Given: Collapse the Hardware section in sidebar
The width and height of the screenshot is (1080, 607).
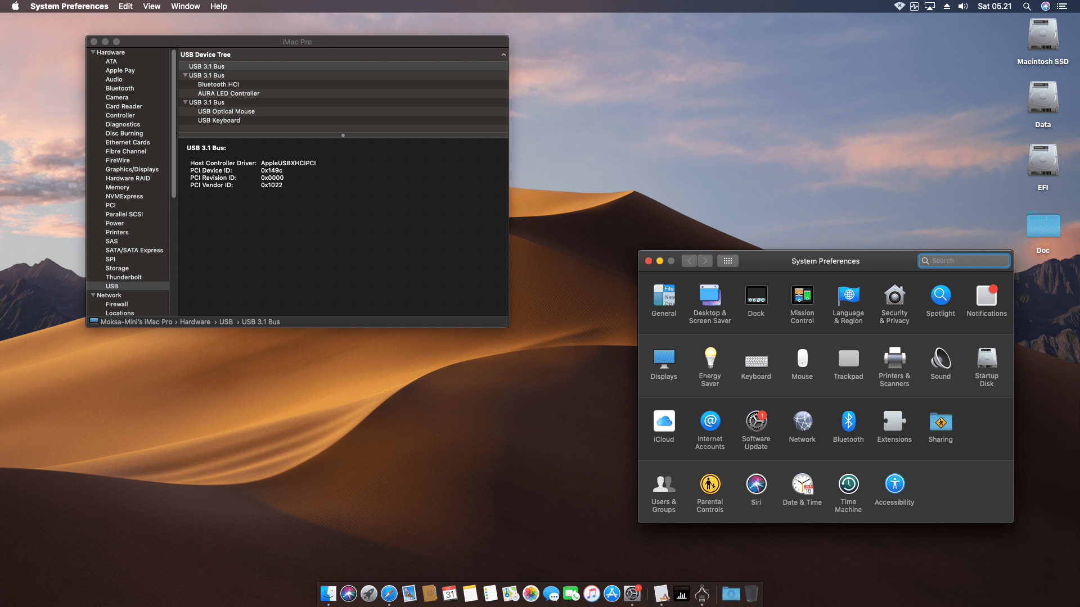Looking at the screenshot, I should (x=93, y=52).
